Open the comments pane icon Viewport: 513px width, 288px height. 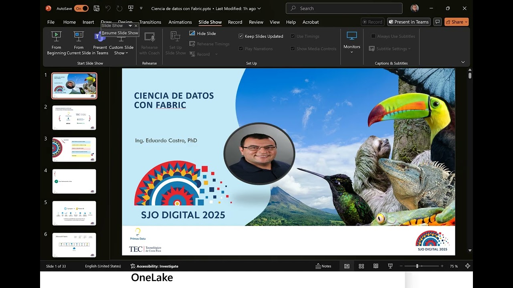pos(438,22)
